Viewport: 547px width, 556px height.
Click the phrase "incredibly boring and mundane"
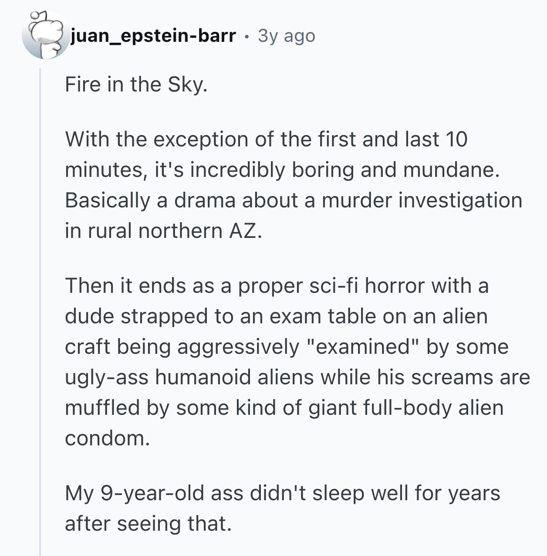[342, 170]
